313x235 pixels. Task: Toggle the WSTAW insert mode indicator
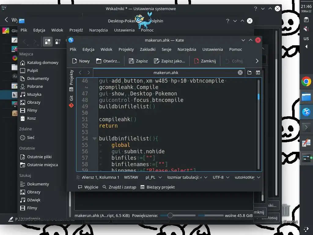[131, 177]
